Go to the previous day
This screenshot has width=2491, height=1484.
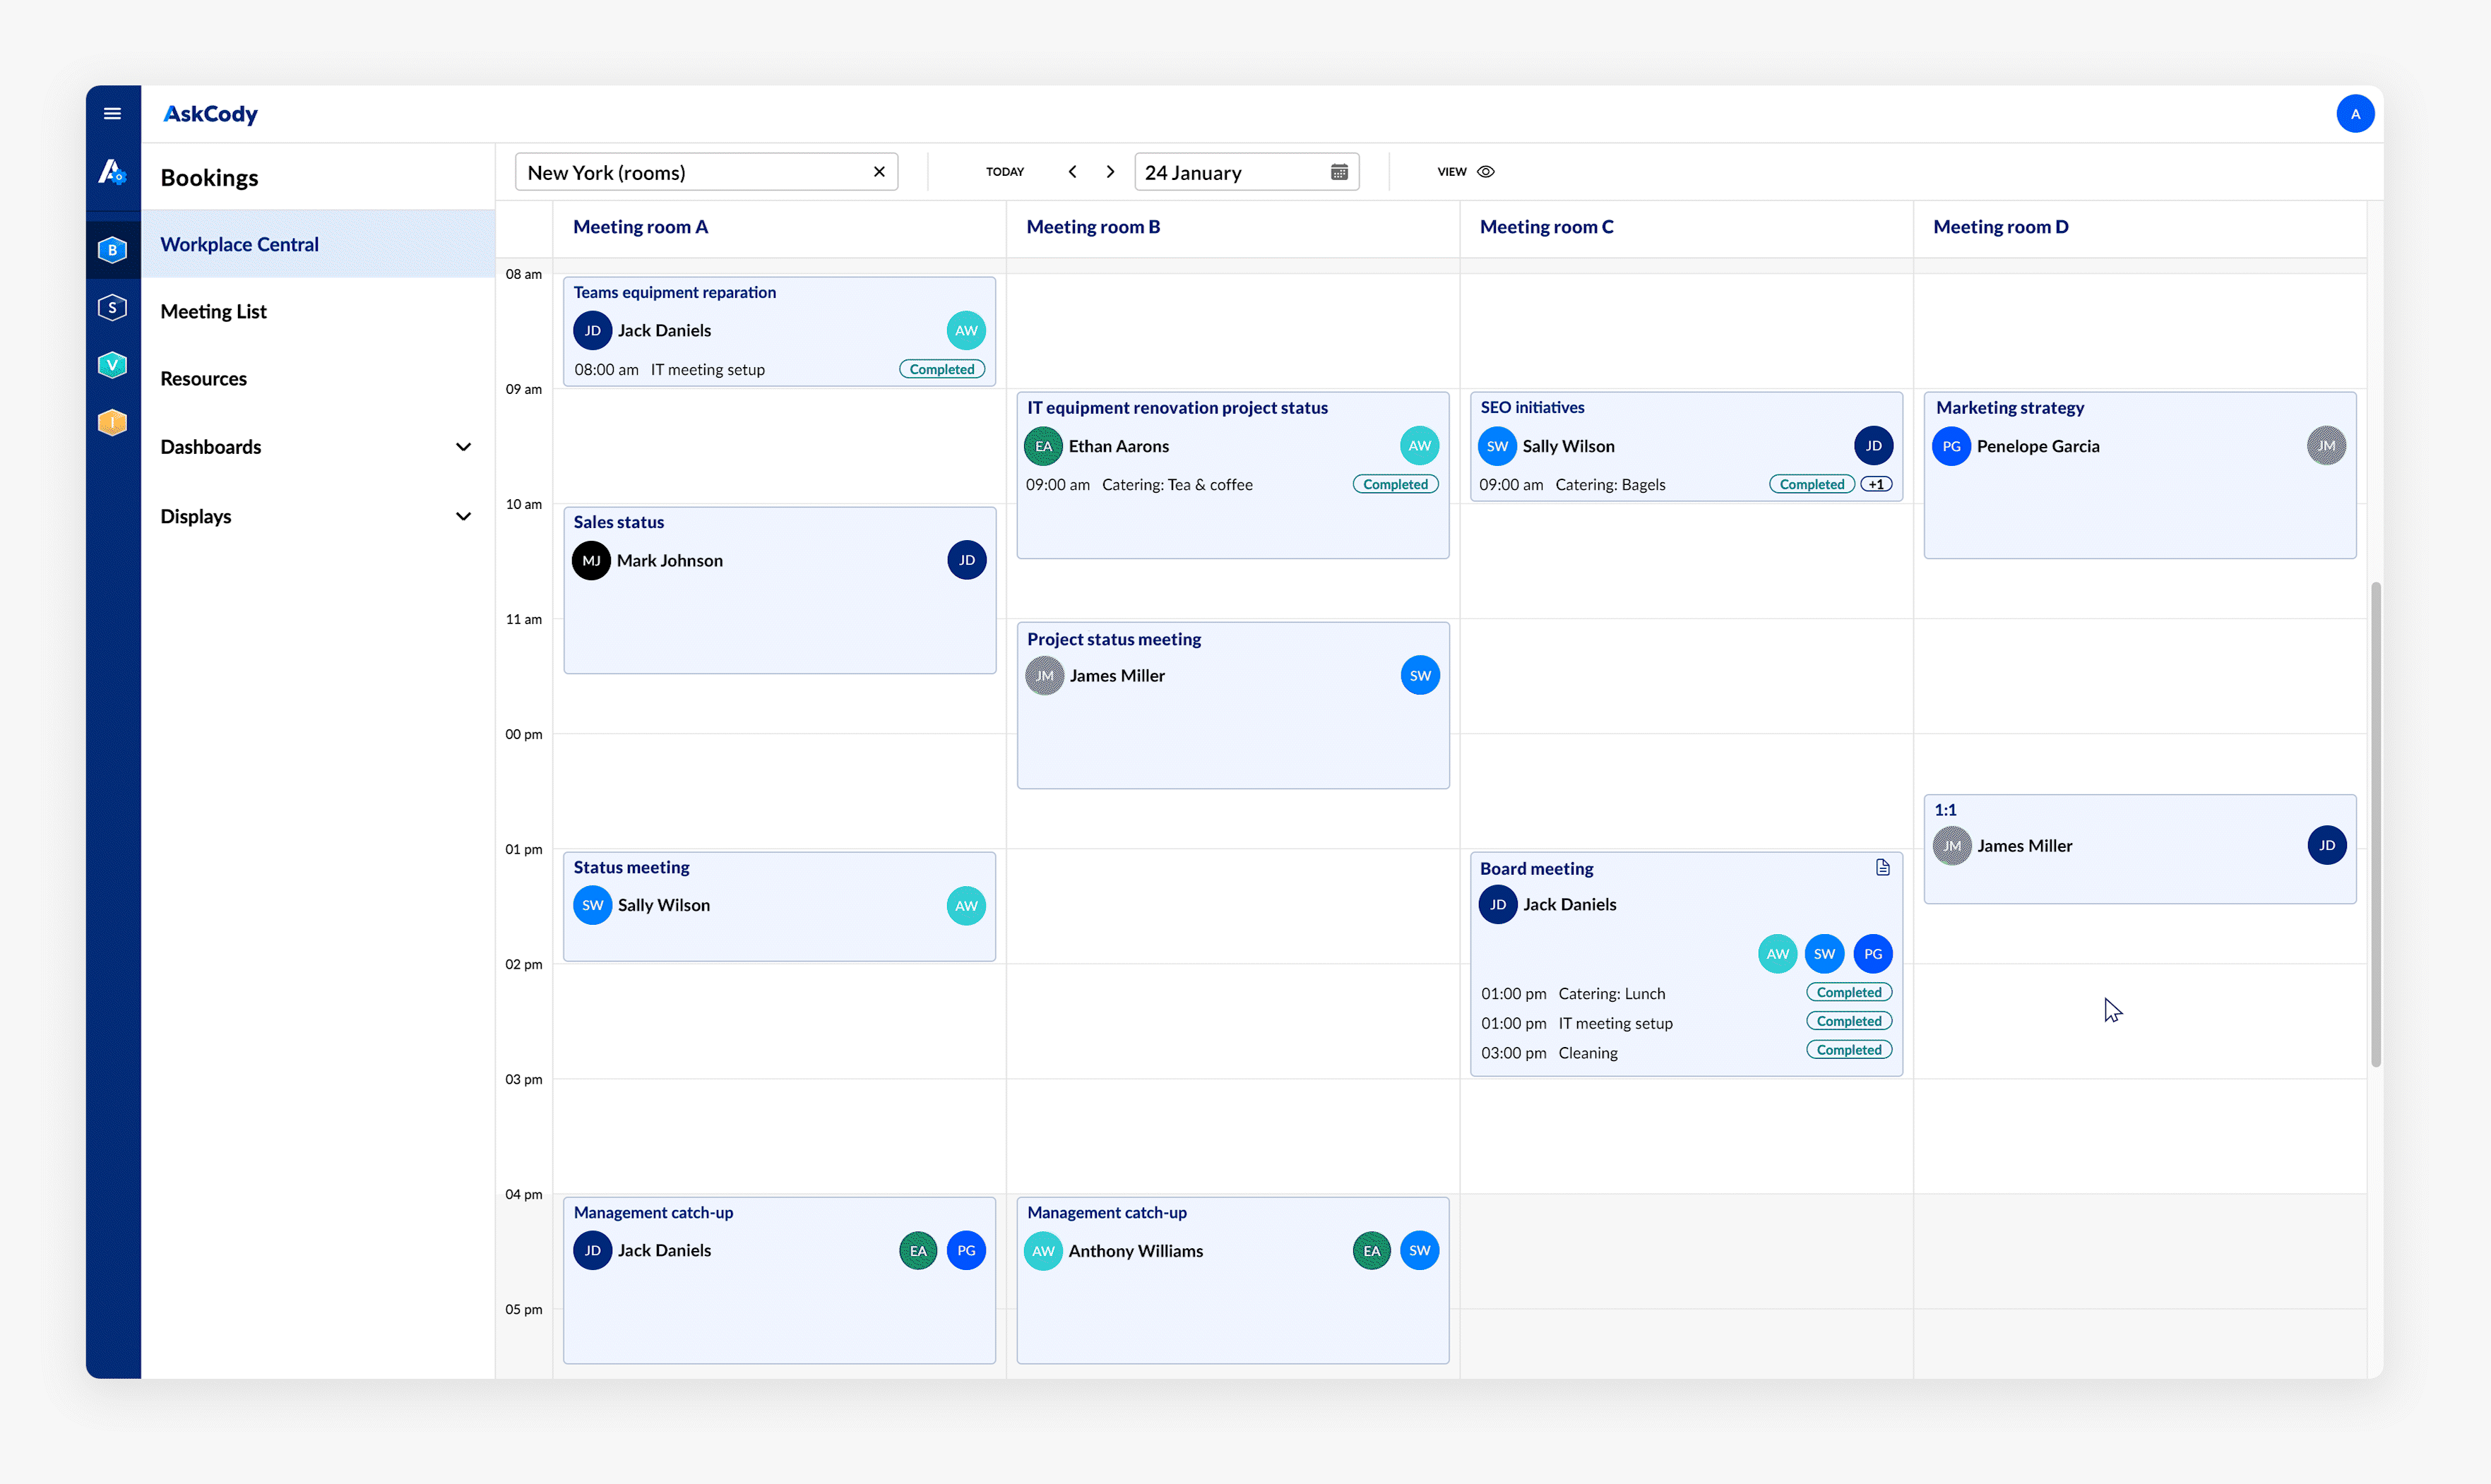coord(1072,172)
